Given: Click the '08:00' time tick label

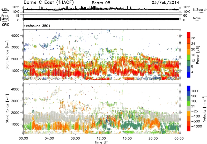Looking at the screenshot, I should (x=75, y=139).
